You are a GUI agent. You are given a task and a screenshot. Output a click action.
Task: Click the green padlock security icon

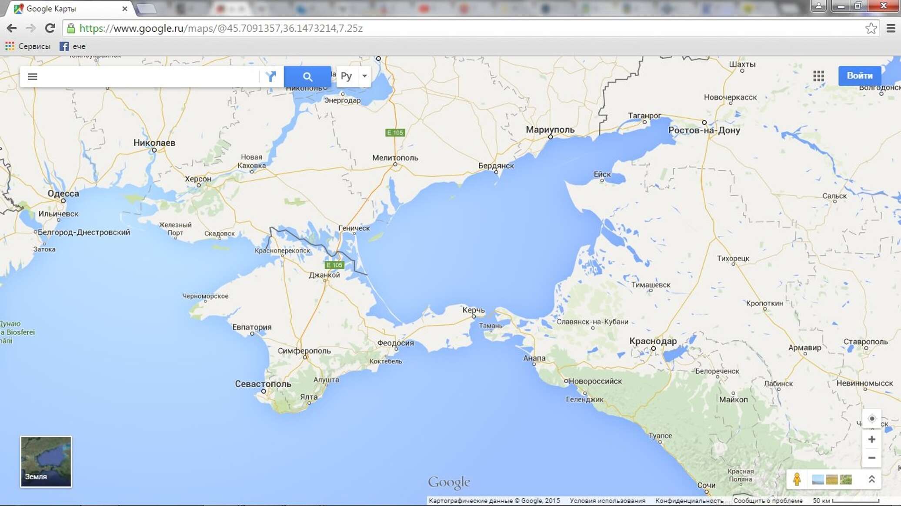[x=71, y=28]
